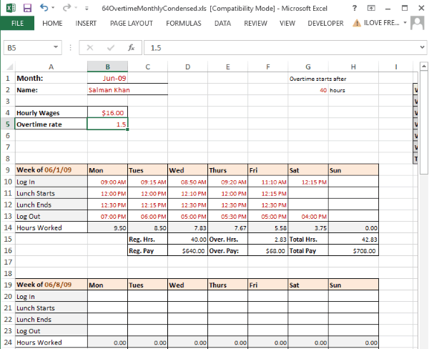Click the Cancel entry X icon
Image resolution: width=429 pixels, height=349 pixels.
click(x=90, y=48)
